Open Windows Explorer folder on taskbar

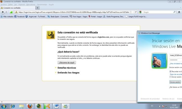point(21,106)
